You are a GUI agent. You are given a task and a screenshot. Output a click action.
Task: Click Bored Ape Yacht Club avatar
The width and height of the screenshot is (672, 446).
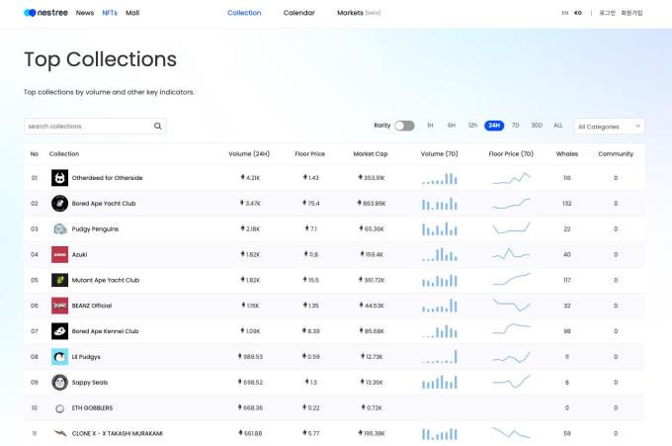[x=59, y=204]
